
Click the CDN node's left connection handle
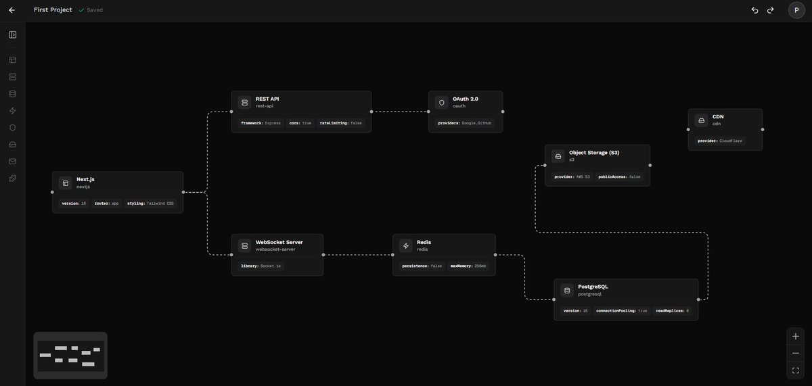pos(688,129)
